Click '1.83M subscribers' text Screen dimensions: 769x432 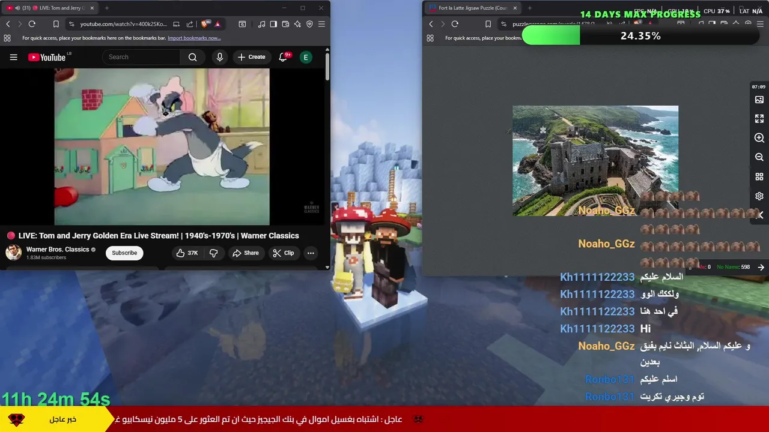click(x=46, y=258)
